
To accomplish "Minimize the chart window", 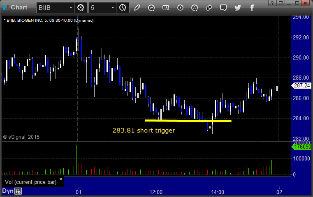I will 289,3.
